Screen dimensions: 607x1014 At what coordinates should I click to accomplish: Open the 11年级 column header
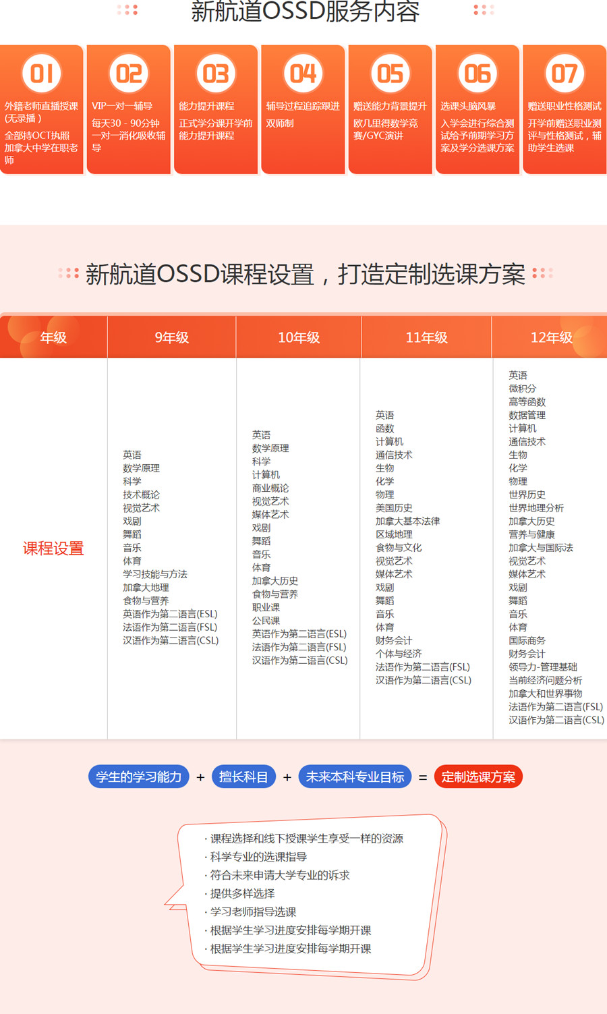(426, 337)
